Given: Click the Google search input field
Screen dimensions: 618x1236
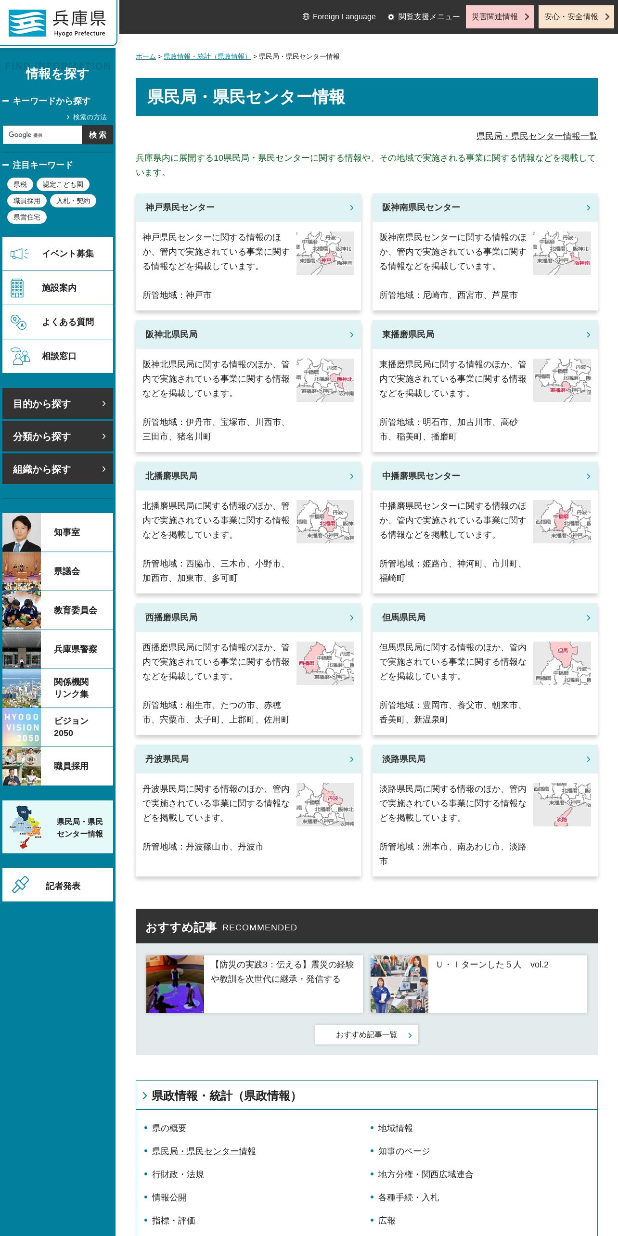Looking at the screenshot, I should [42, 135].
